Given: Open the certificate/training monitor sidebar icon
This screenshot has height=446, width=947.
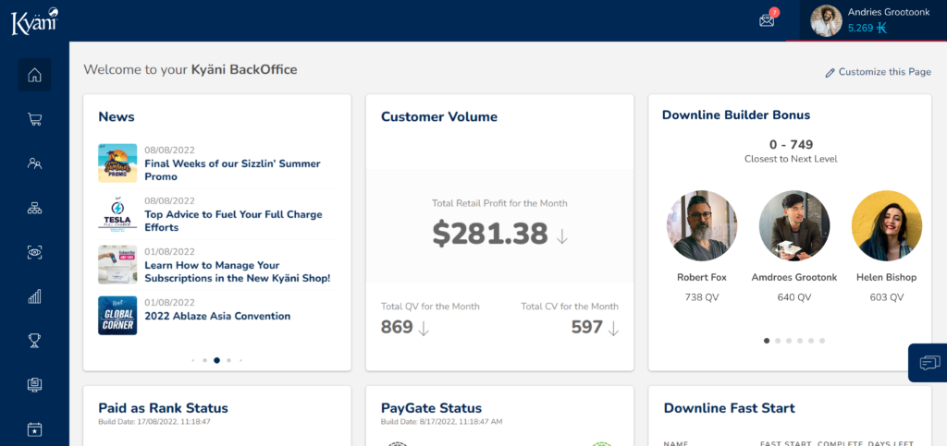Looking at the screenshot, I should (x=34, y=385).
